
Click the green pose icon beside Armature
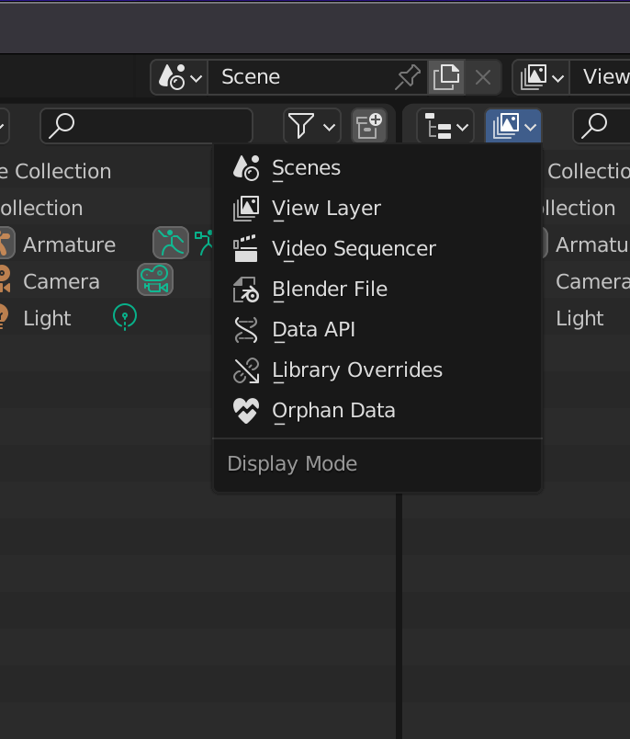coord(204,243)
